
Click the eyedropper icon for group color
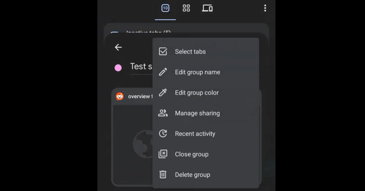[163, 92]
